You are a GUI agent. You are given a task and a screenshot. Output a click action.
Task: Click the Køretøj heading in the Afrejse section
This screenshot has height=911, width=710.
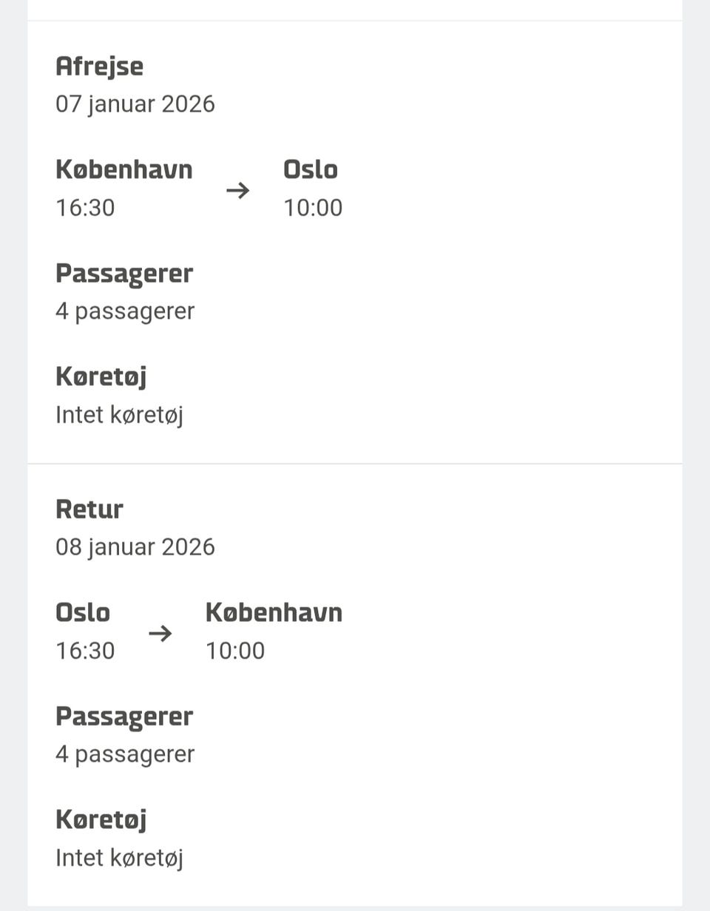(101, 376)
